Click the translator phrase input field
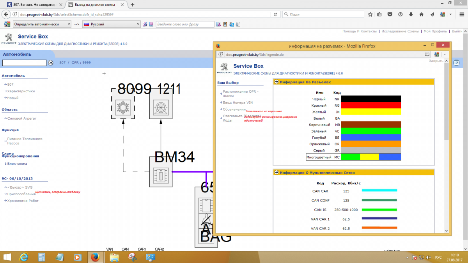 (x=185, y=24)
